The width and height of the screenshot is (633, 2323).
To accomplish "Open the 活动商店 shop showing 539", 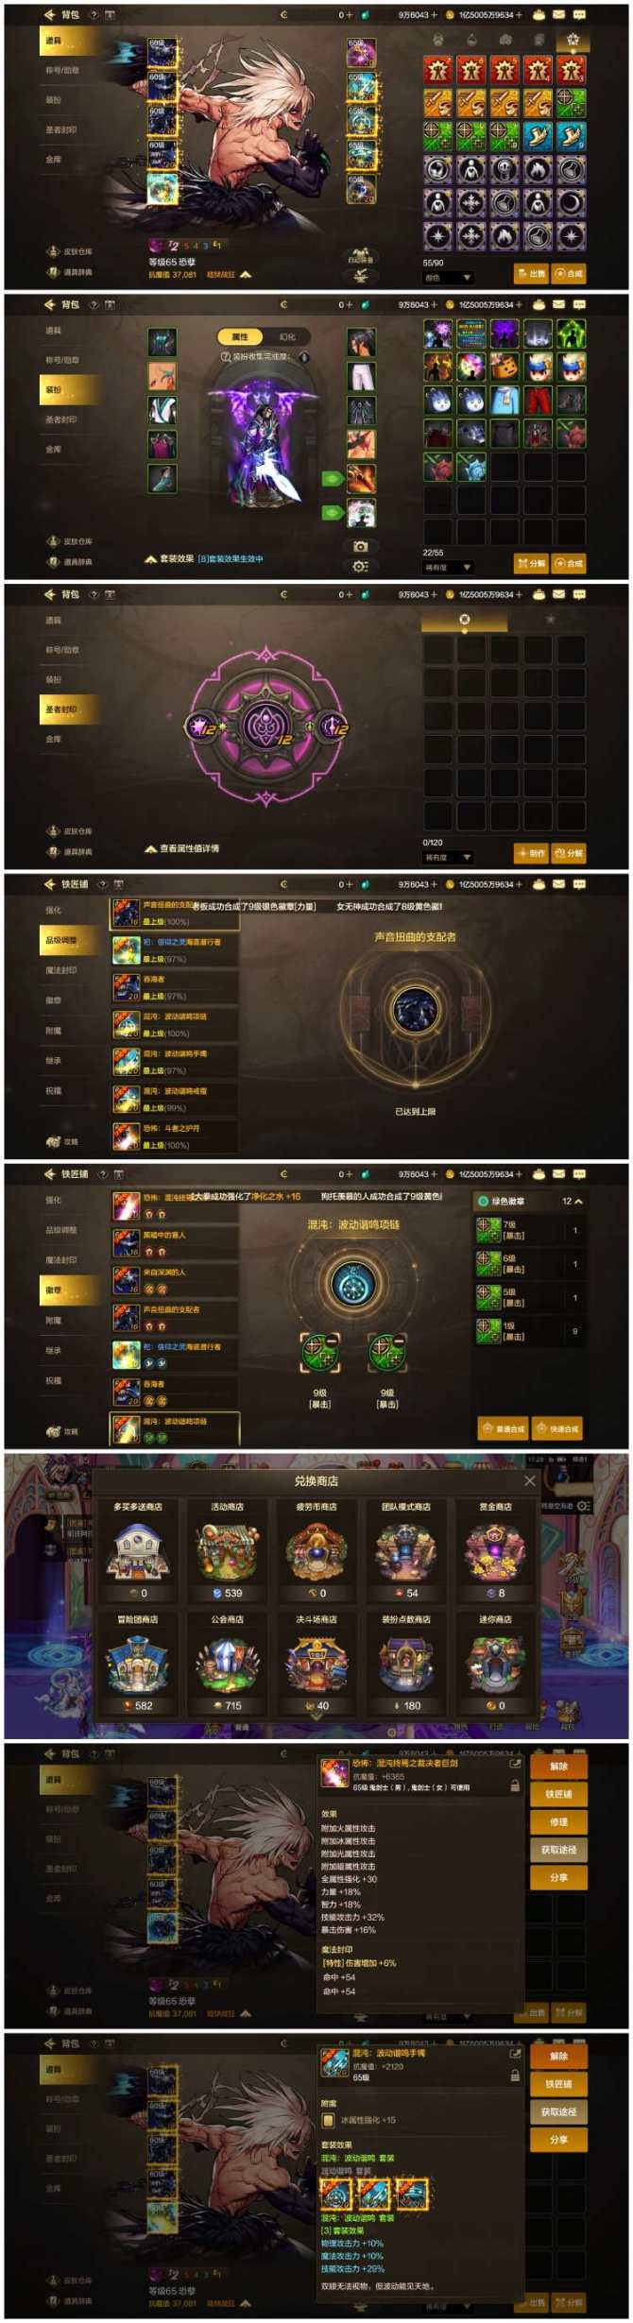I will tap(227, 1551).
